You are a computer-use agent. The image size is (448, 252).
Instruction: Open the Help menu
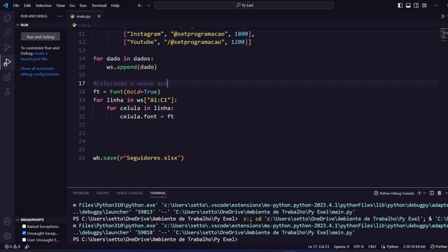click(x=115, y=6)
